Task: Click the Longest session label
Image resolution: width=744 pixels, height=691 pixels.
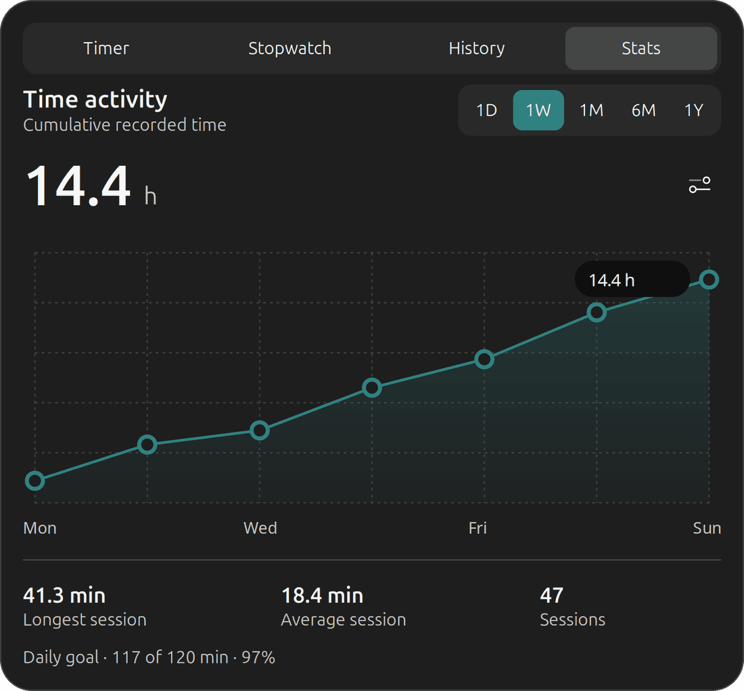Action: click(85, 620)
